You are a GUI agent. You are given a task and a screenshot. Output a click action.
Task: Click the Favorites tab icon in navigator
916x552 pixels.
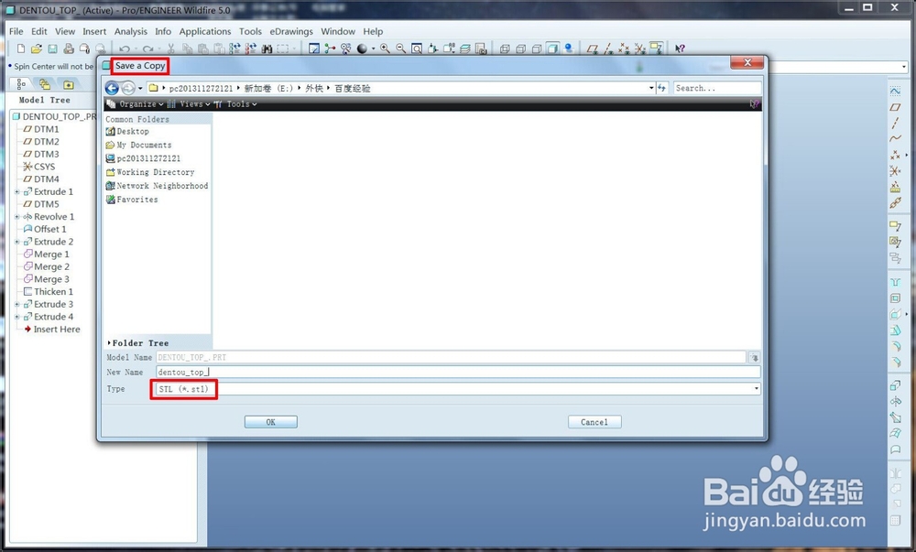coord(69,84)
